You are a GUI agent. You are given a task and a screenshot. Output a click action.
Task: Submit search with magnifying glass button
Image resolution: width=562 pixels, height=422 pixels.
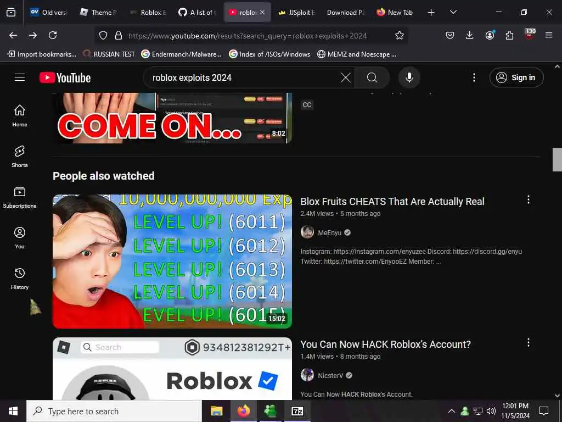(x=372, y=77)
